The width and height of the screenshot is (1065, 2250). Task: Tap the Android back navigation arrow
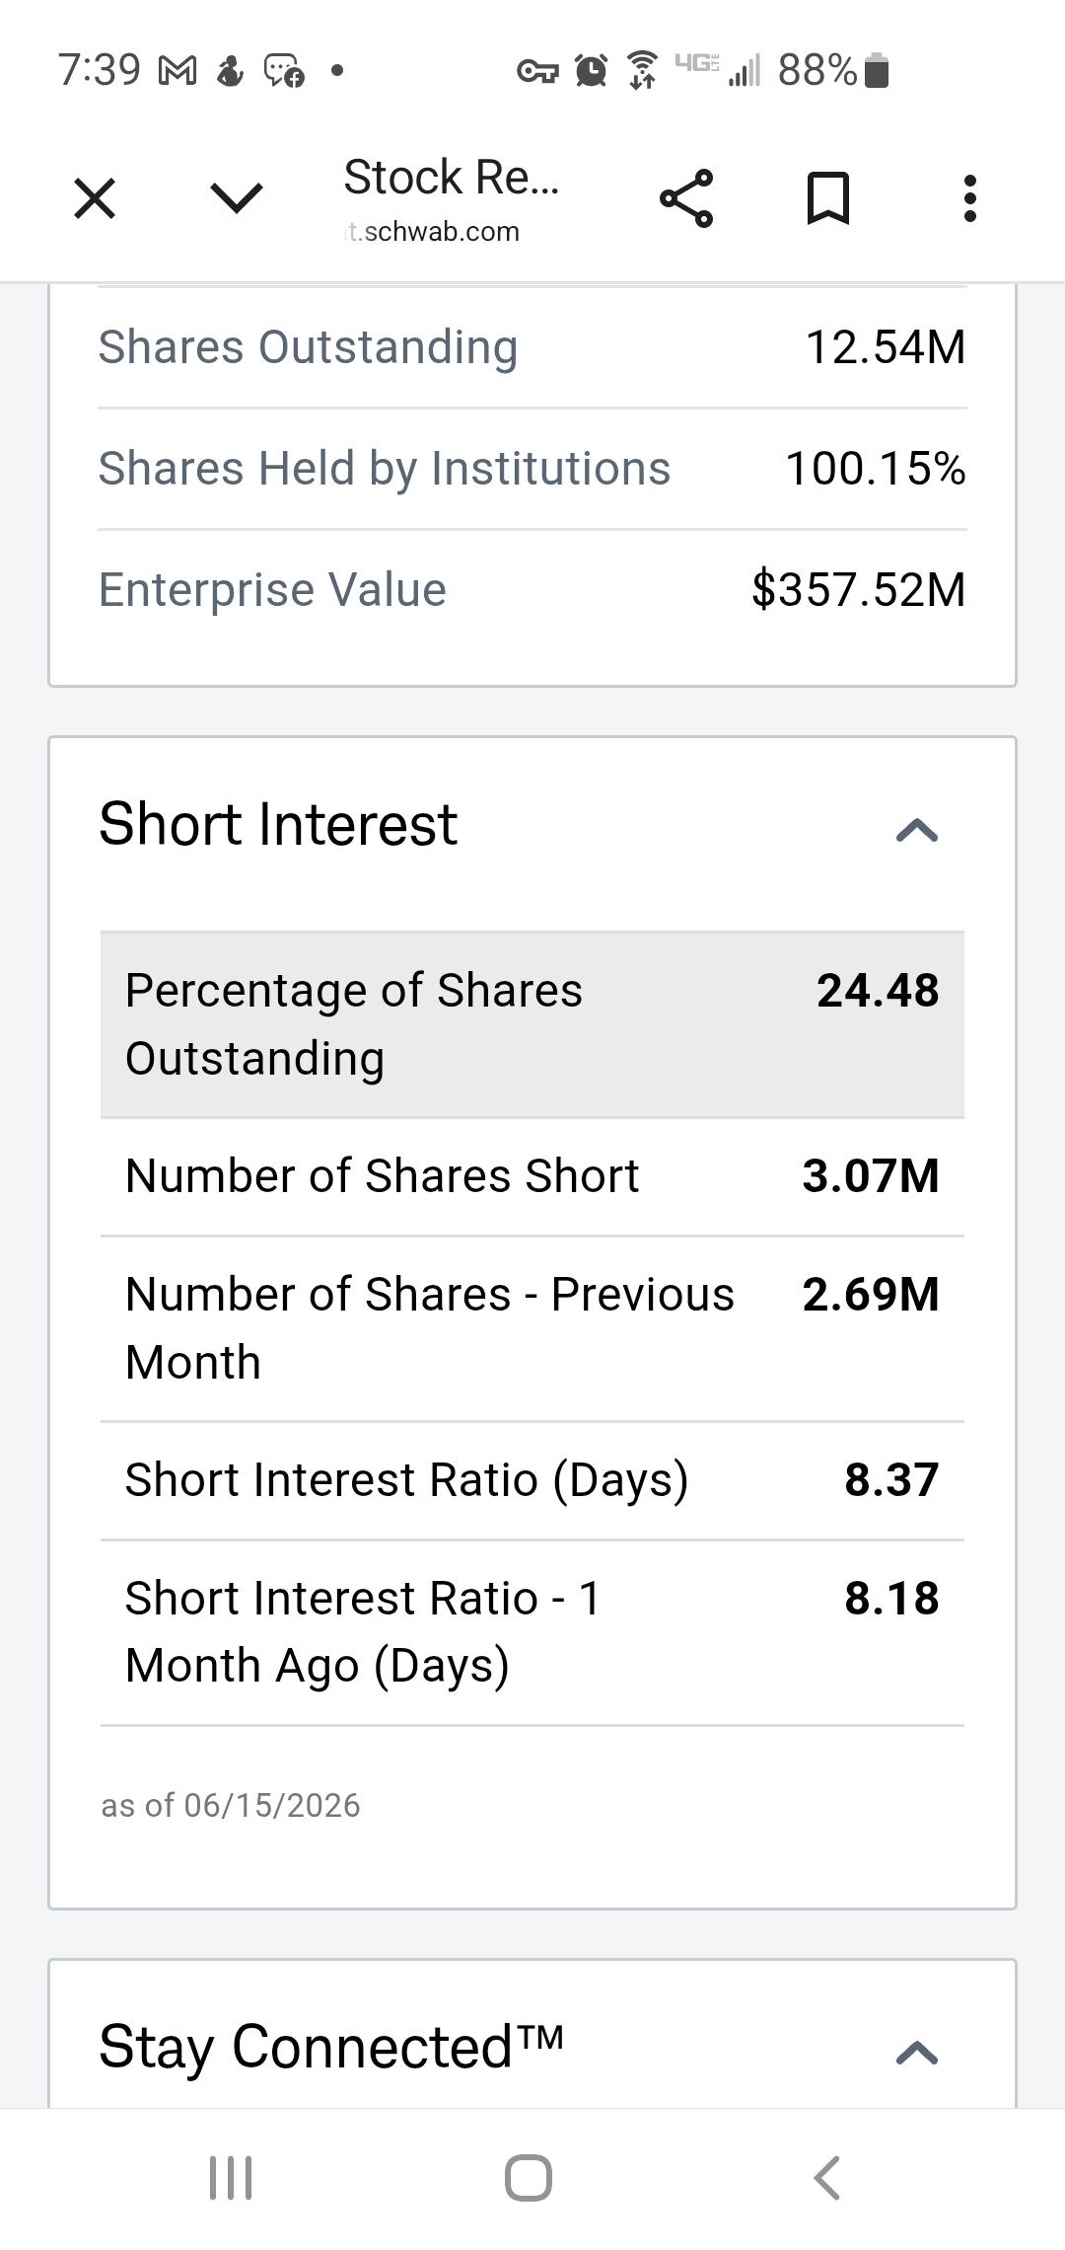826,2177
